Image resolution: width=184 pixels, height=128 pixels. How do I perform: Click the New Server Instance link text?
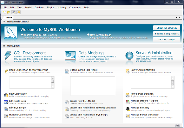142,94
